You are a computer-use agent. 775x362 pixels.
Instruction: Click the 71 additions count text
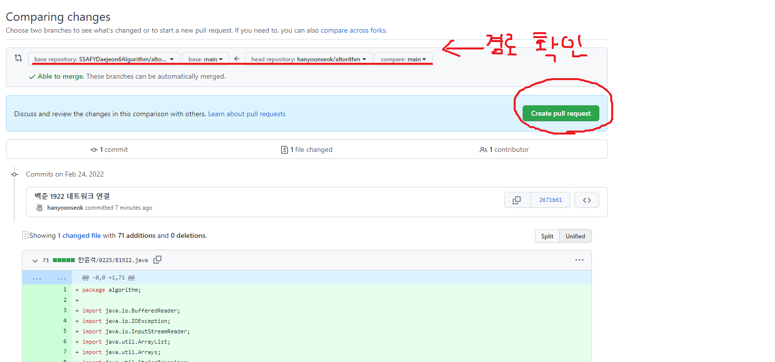point(137,235)
